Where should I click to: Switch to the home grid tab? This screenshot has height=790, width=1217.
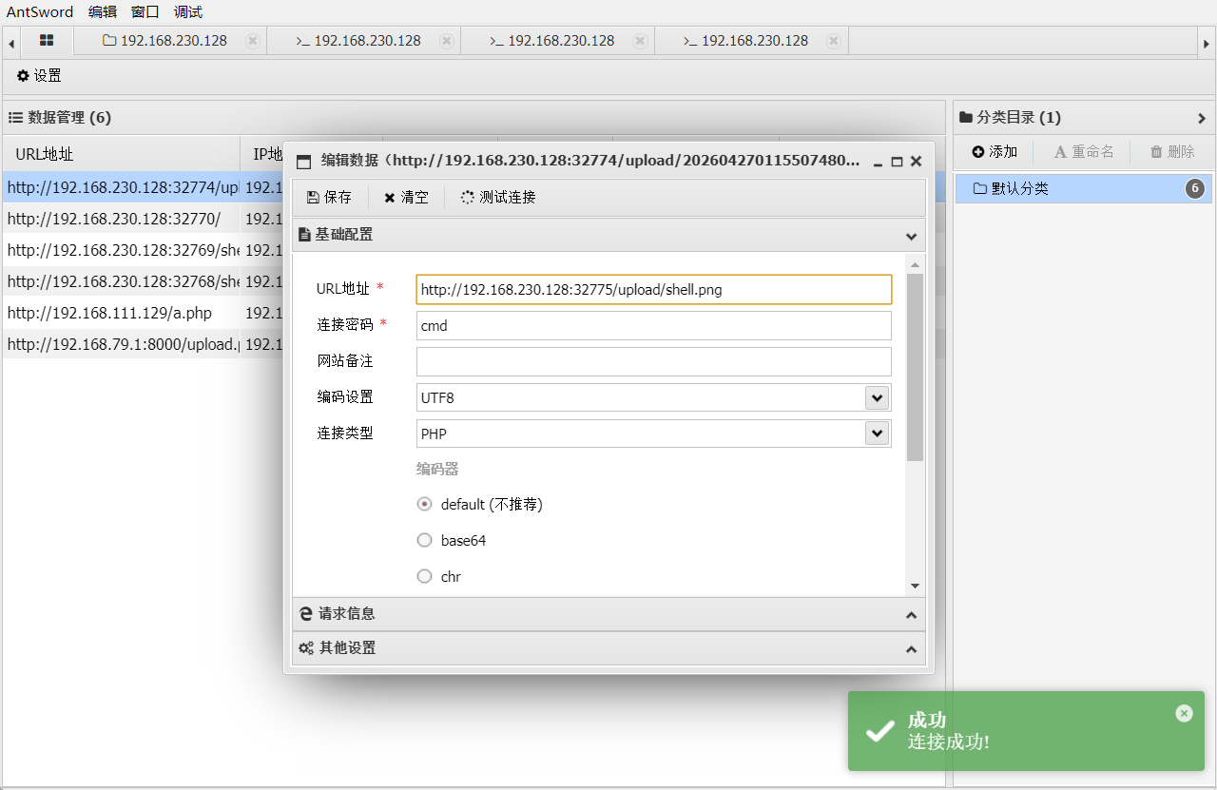[x=47, y=41]
